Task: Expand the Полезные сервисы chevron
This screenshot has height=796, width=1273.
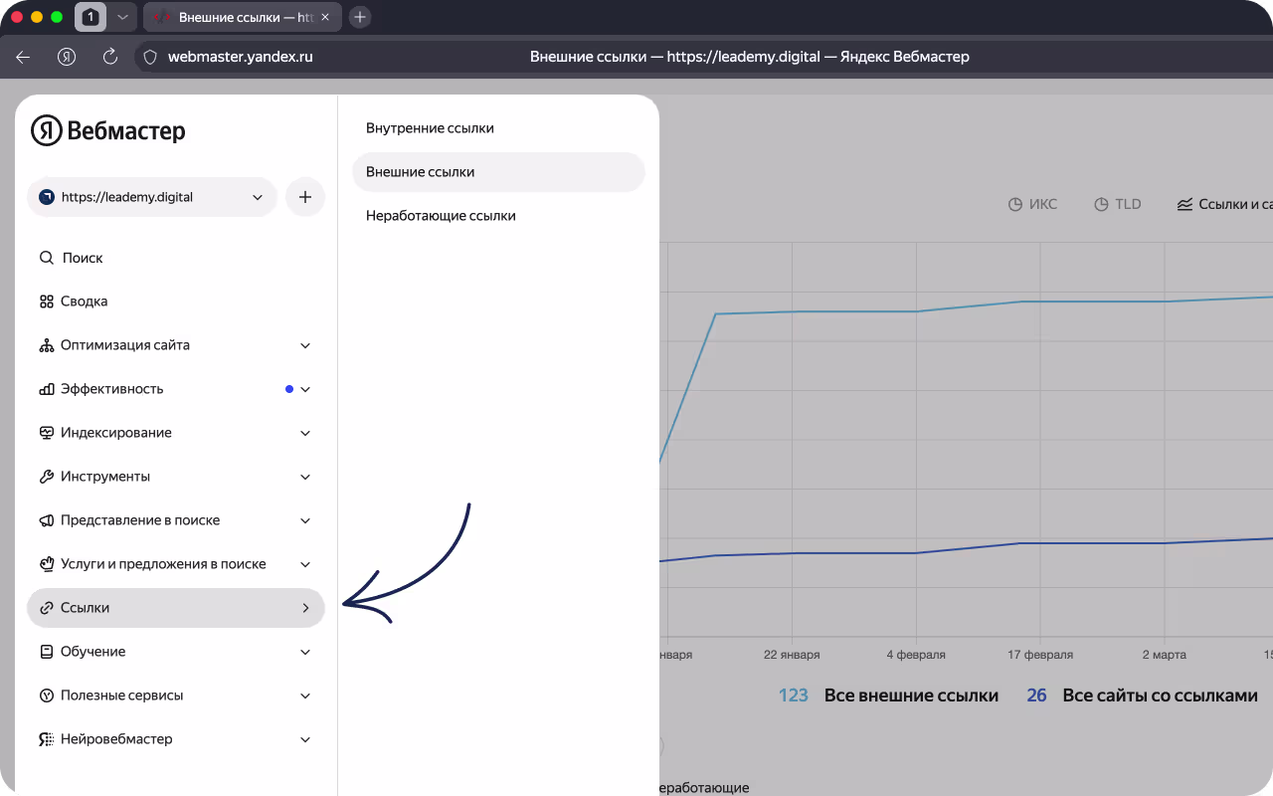Action: point(305,696)
